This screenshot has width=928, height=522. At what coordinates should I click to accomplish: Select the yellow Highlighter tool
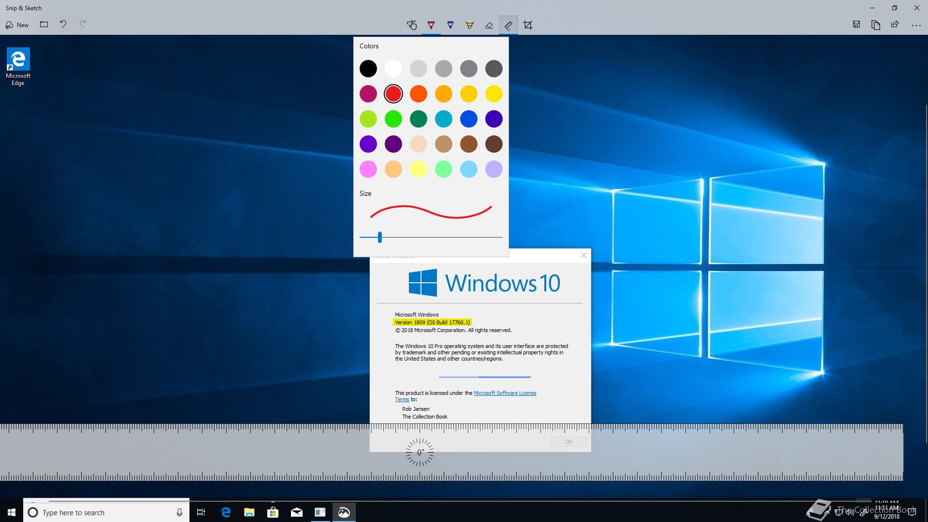pyautogui.click(x=470, y=25)
